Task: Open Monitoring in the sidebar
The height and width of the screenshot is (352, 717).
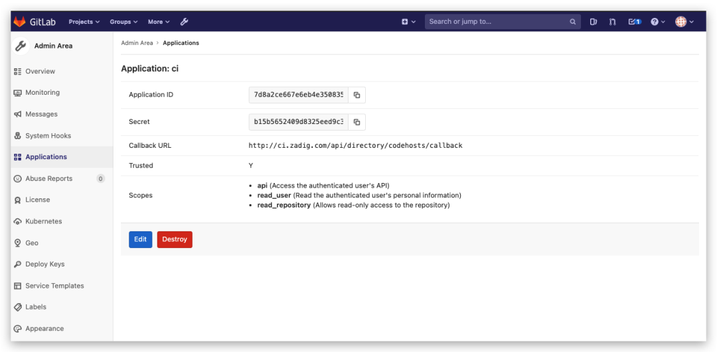Action: pyautogui.click(x=62, y=92)
